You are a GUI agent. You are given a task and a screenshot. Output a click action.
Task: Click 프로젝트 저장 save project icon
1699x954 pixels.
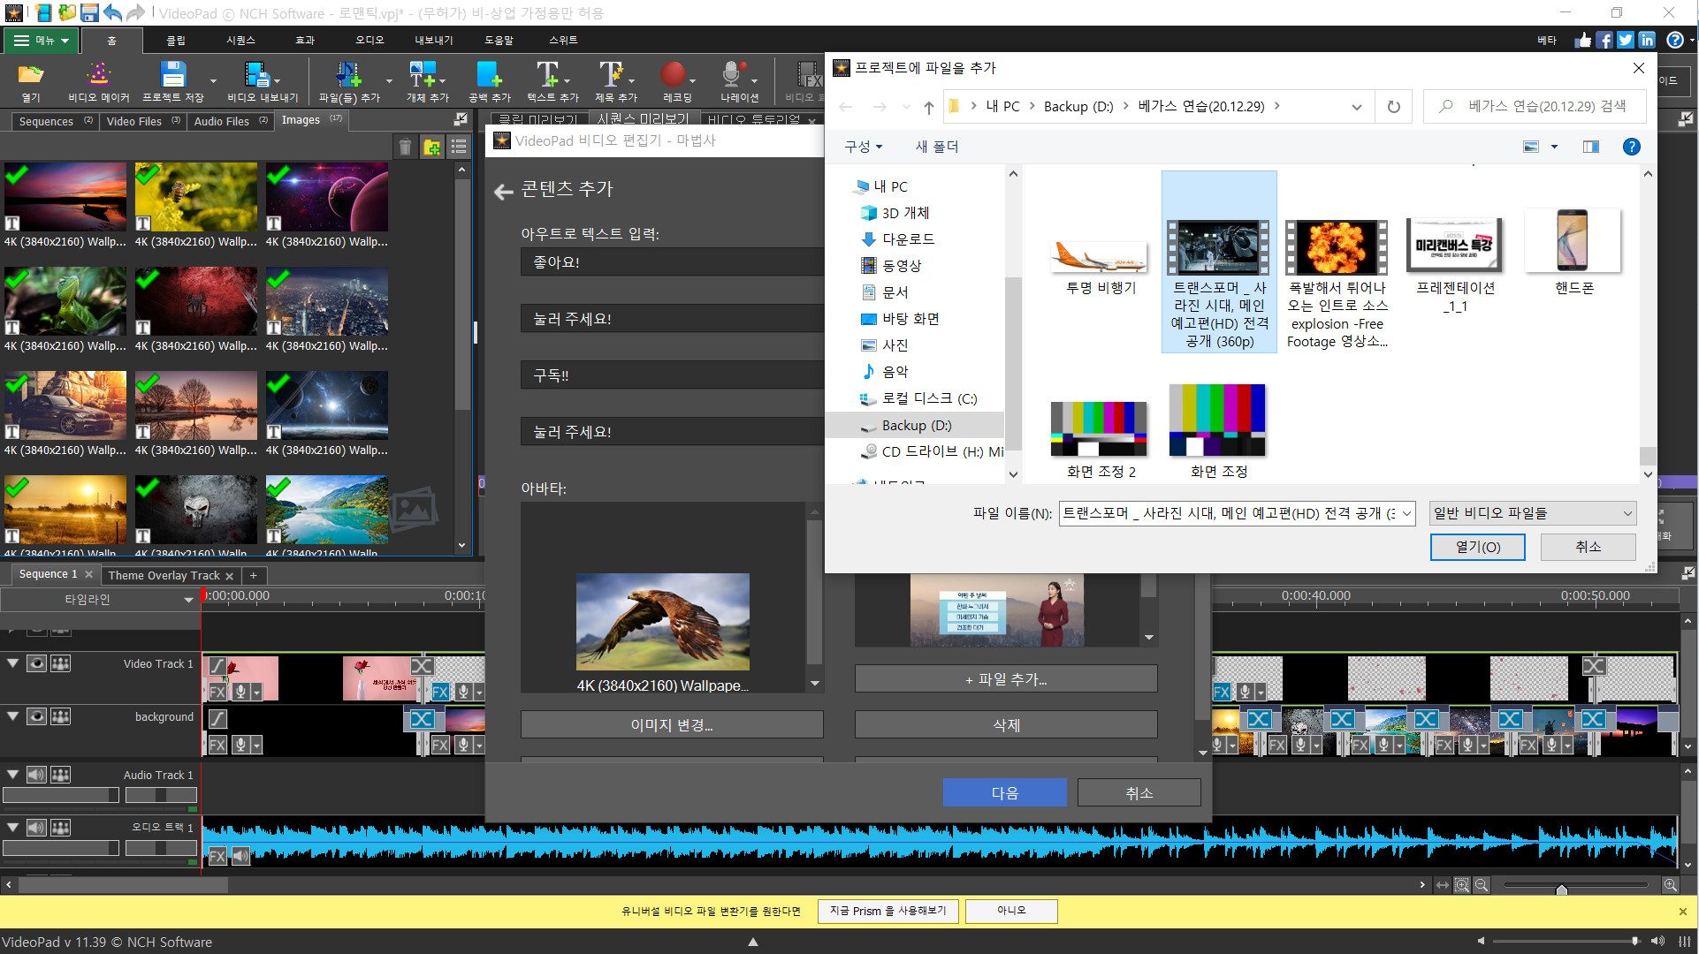coord(173,75)
